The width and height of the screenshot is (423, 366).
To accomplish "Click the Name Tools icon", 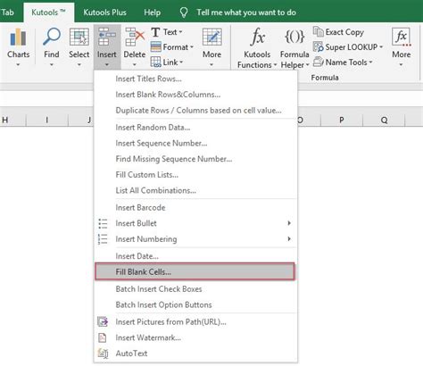I will (x=318, y=62).
